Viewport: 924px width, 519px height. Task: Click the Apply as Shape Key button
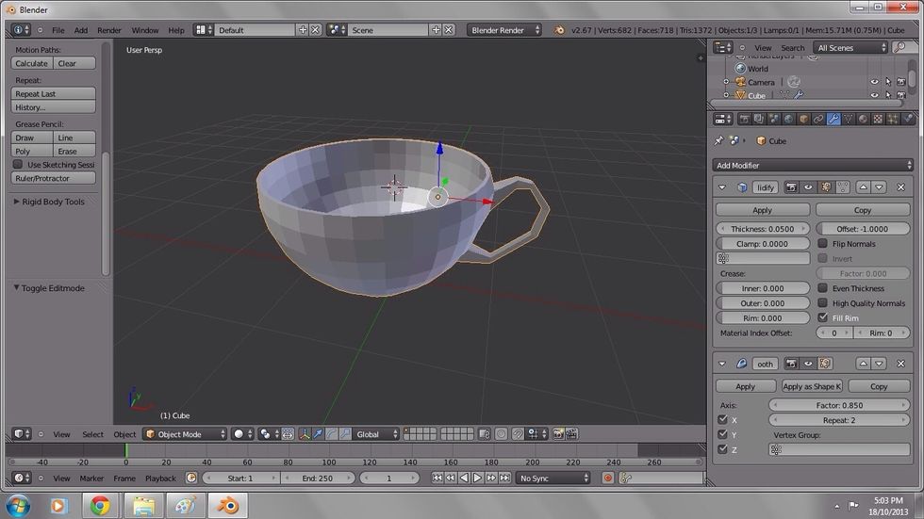pos(812,386)
